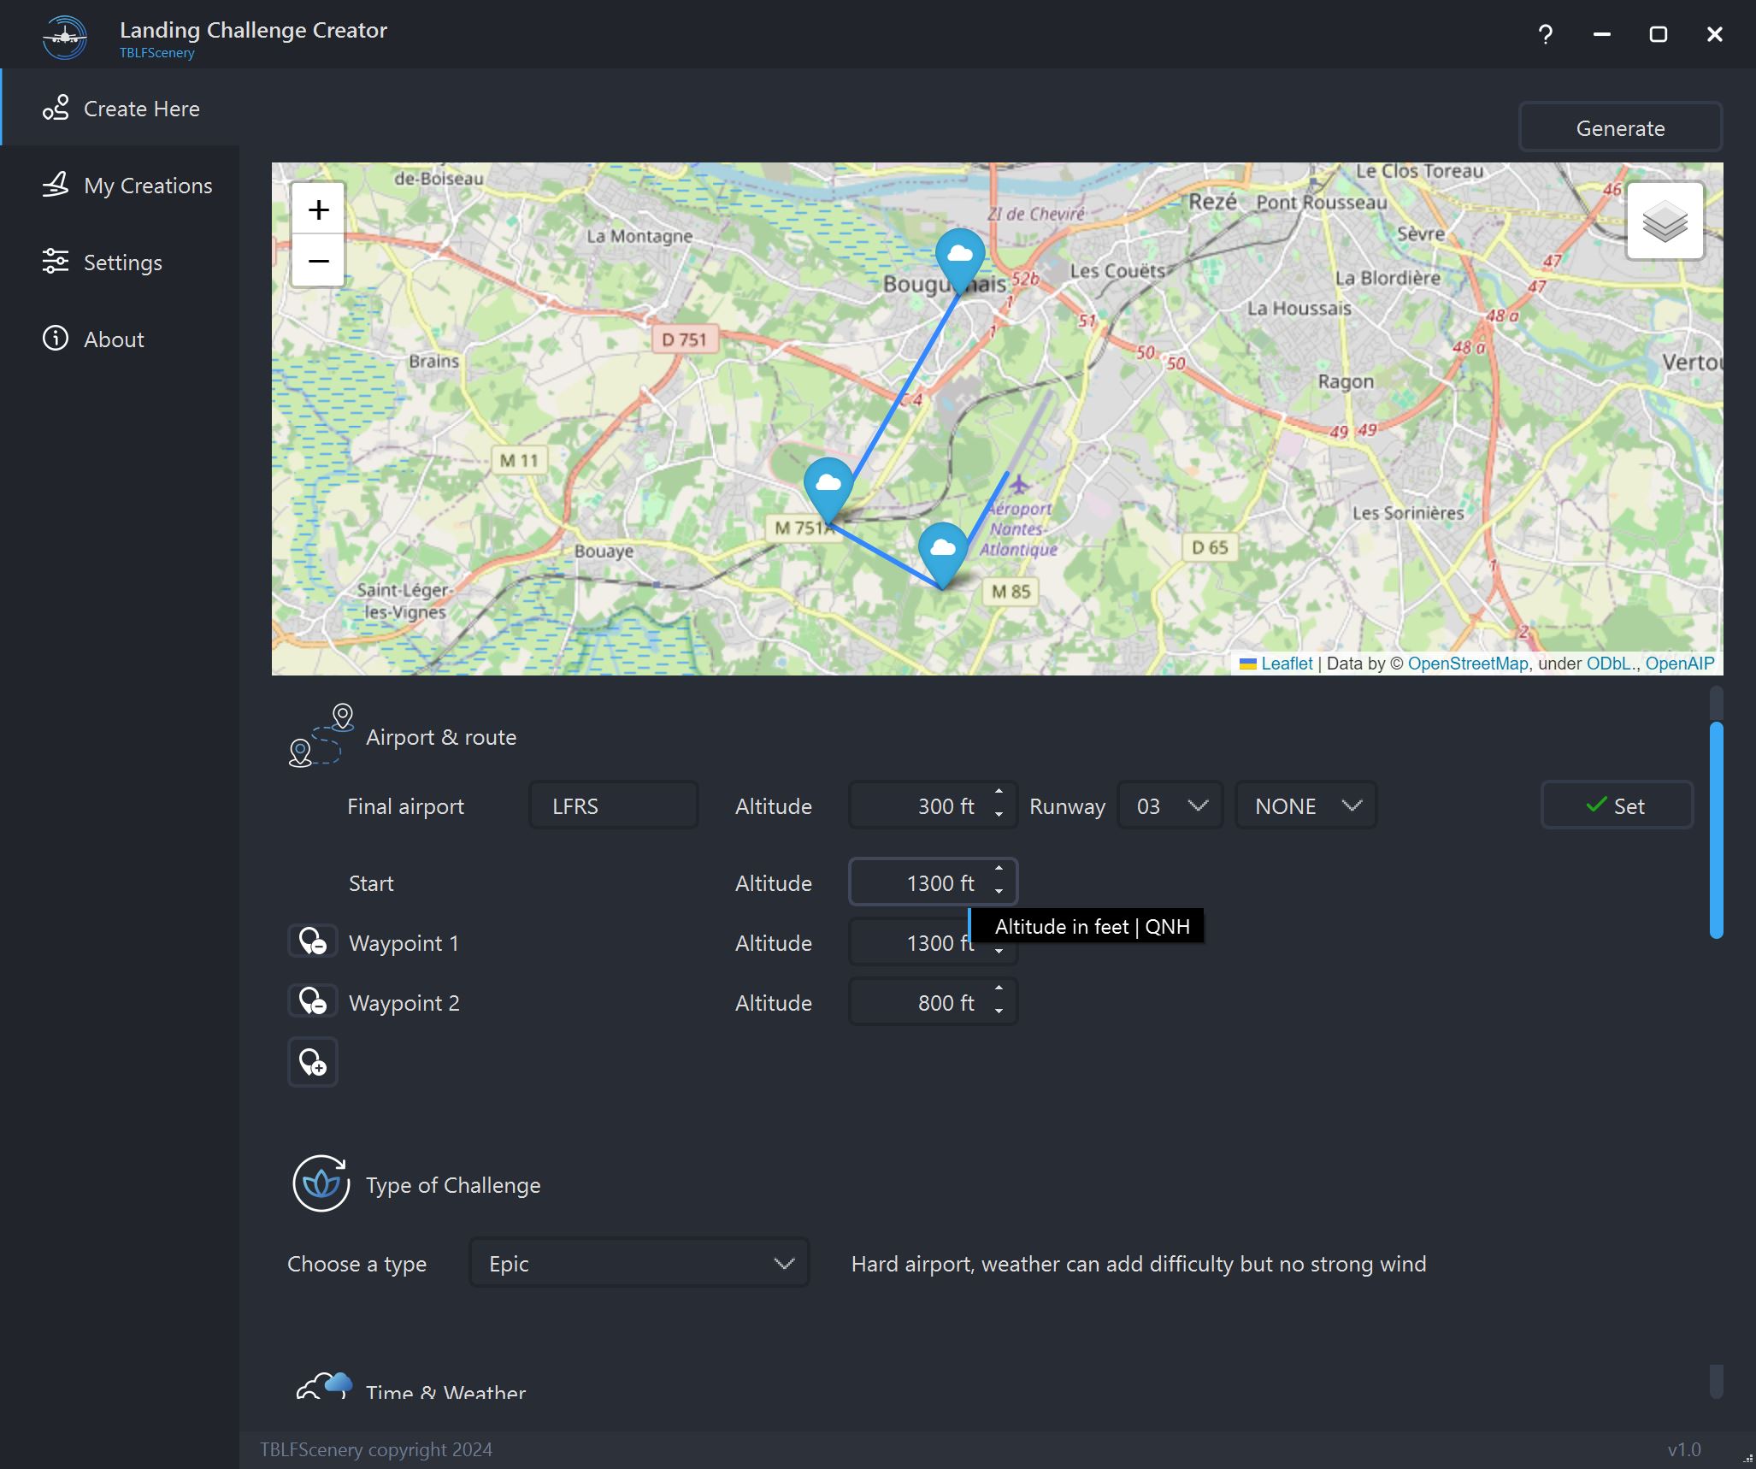1756x1469 pixels.
Task: Decrease Waypoint 2 altitude with down arrow
Action: [x=999, y=1012]
